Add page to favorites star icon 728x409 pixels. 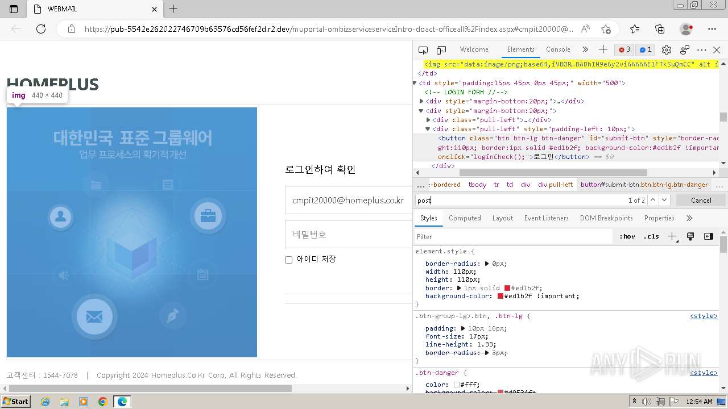tap(606, 29)
